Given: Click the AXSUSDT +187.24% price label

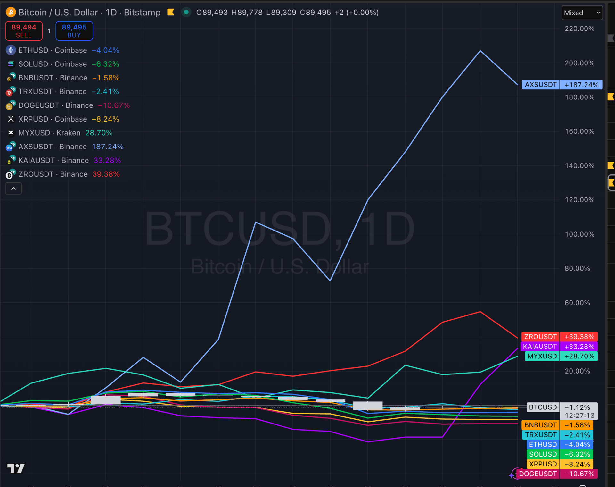Looking at the screenshot, I should click(x=562, y=85).
